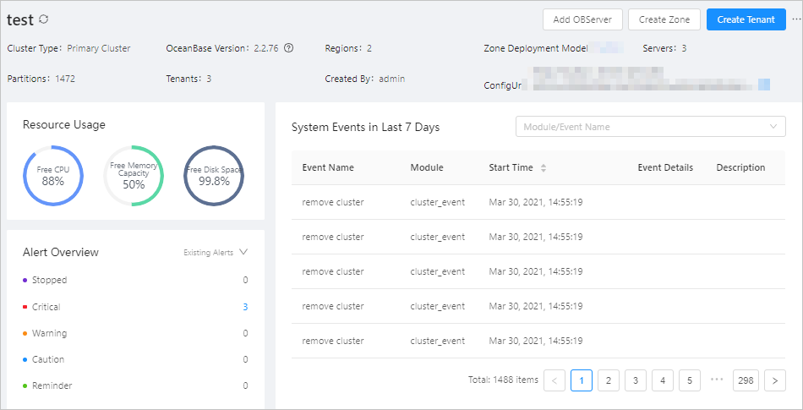Click System Events in Last 7 Days heading
This screenshot has width=803, height=410.
tap(365, 128)
